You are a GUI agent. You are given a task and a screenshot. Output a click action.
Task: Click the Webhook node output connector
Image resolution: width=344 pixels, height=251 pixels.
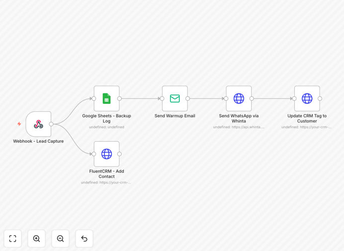51,124
